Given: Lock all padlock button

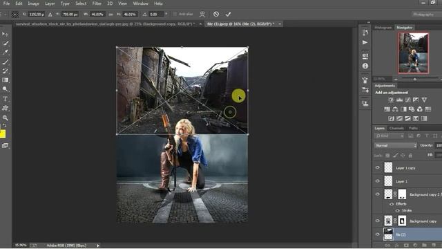Looking at the screenshot, I should (x=410, y=156).
